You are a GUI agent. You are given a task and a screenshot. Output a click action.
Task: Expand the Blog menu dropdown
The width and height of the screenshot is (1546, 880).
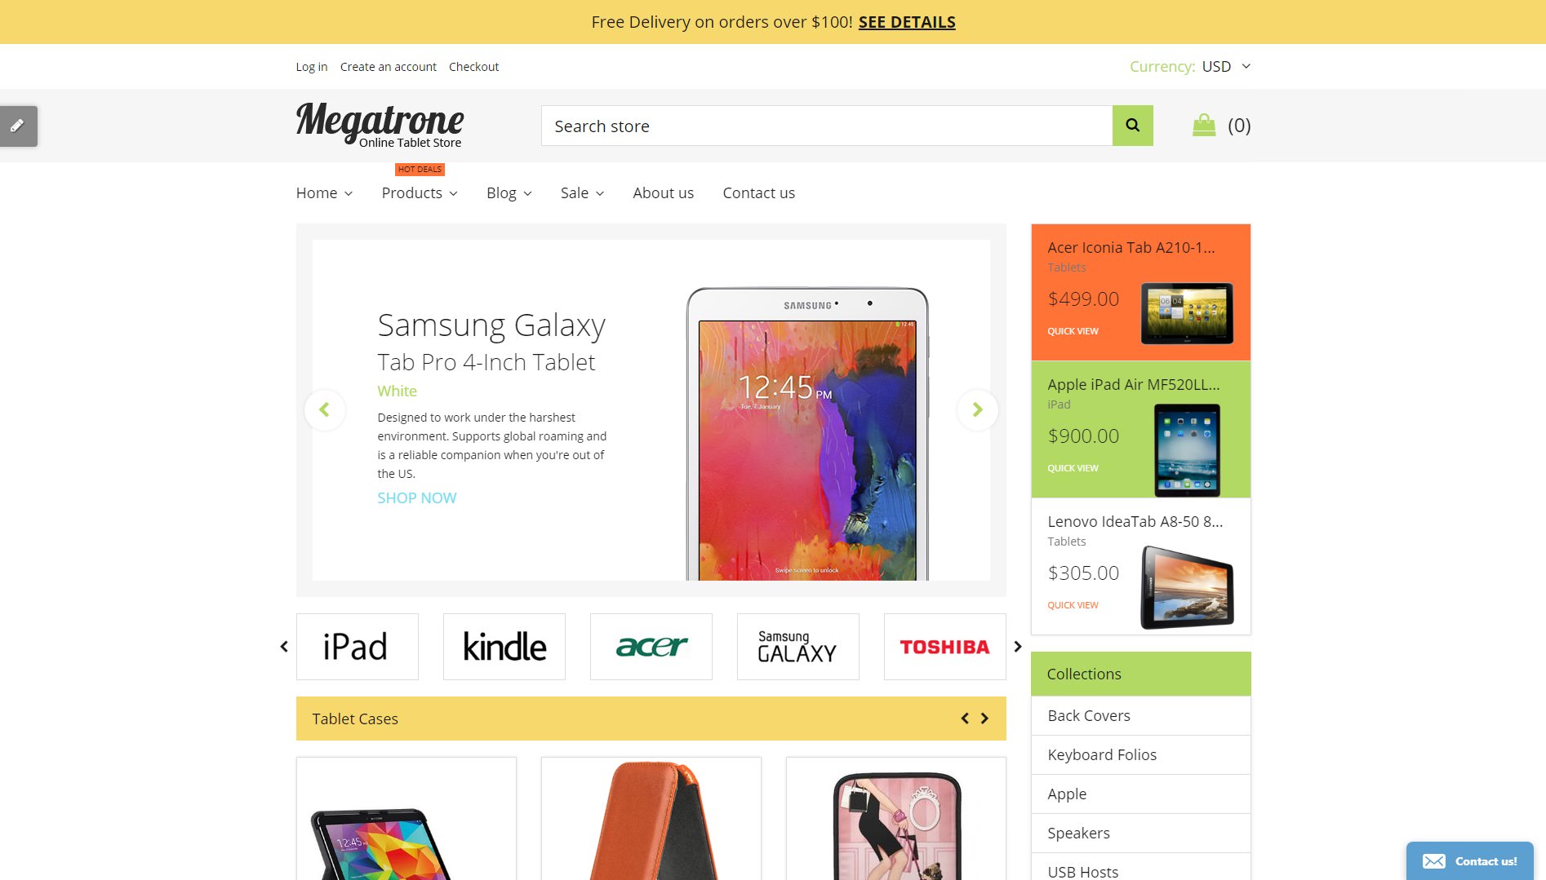(x=509, y=192)
